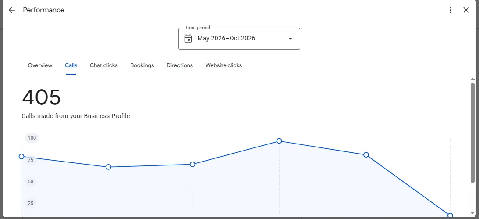The height and width of the screenshot is (219, 479).
Task: Click the 405 calls total number
Action: (41, 97)
